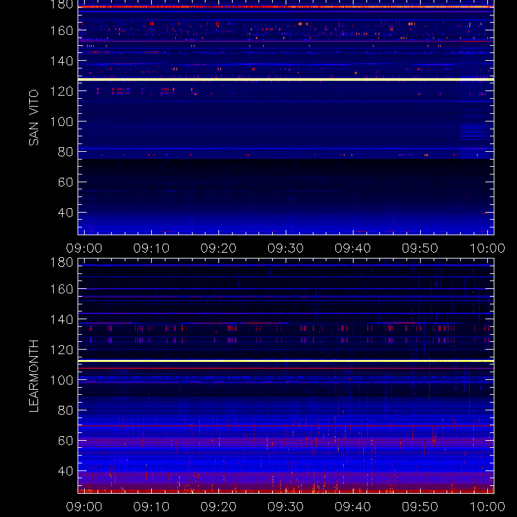Image resolution: width=517 pixels, height=517 pixels.
Task: Click the 10:00 time label under San Vito plot
Action: pyautogui.click(x=487, y=248)
